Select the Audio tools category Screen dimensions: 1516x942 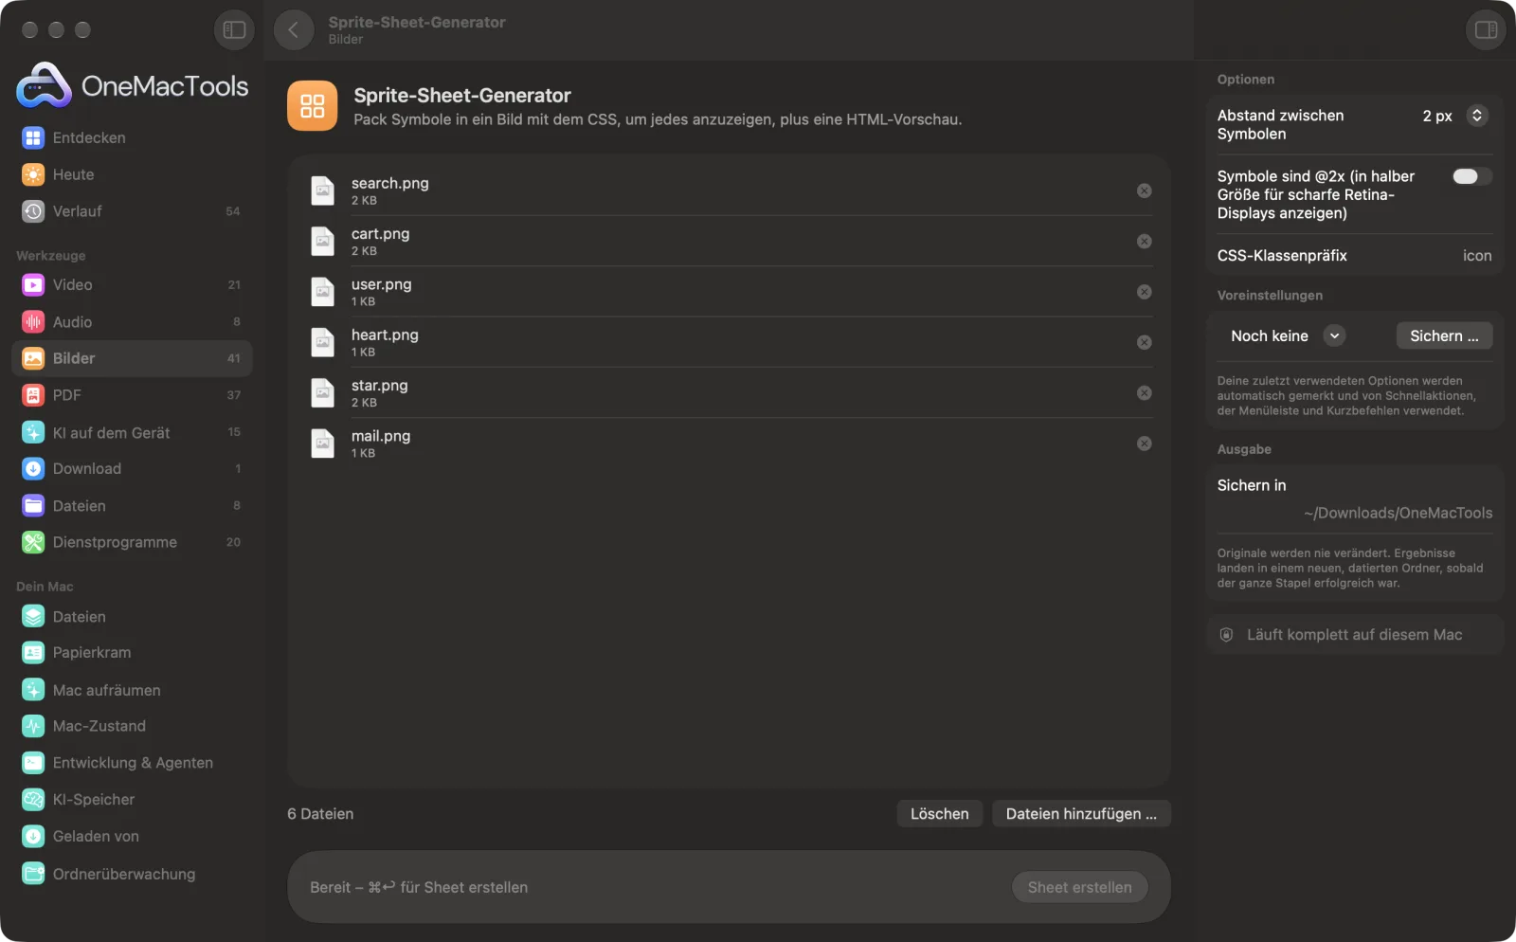[132, 322]
